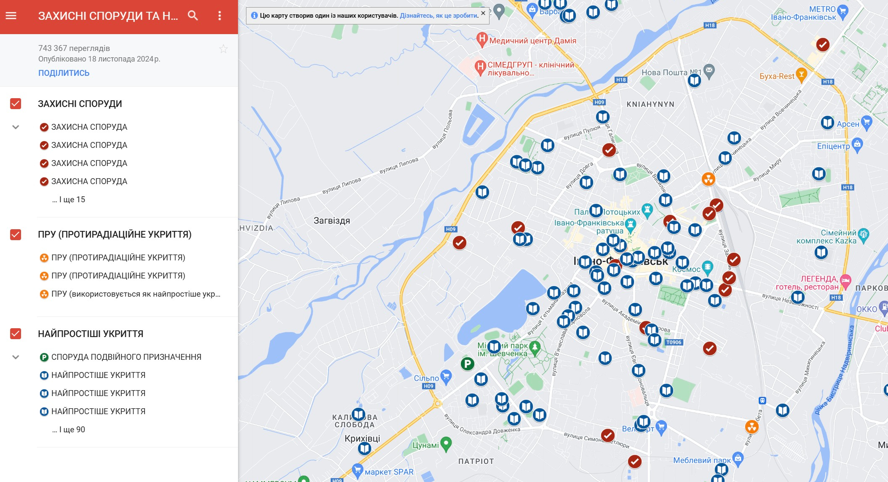This screenshot has height=482, width=888.
Task: Click the orange radiation marker near Мeблевий парк
Action: 752,426
